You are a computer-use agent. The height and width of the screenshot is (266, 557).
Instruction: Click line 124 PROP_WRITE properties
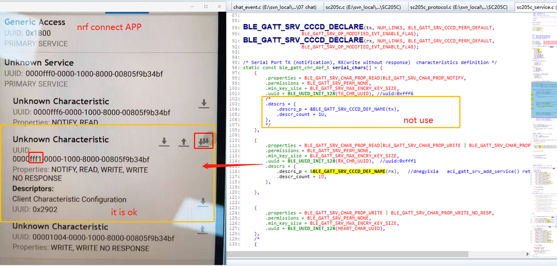tap(380, 212)
